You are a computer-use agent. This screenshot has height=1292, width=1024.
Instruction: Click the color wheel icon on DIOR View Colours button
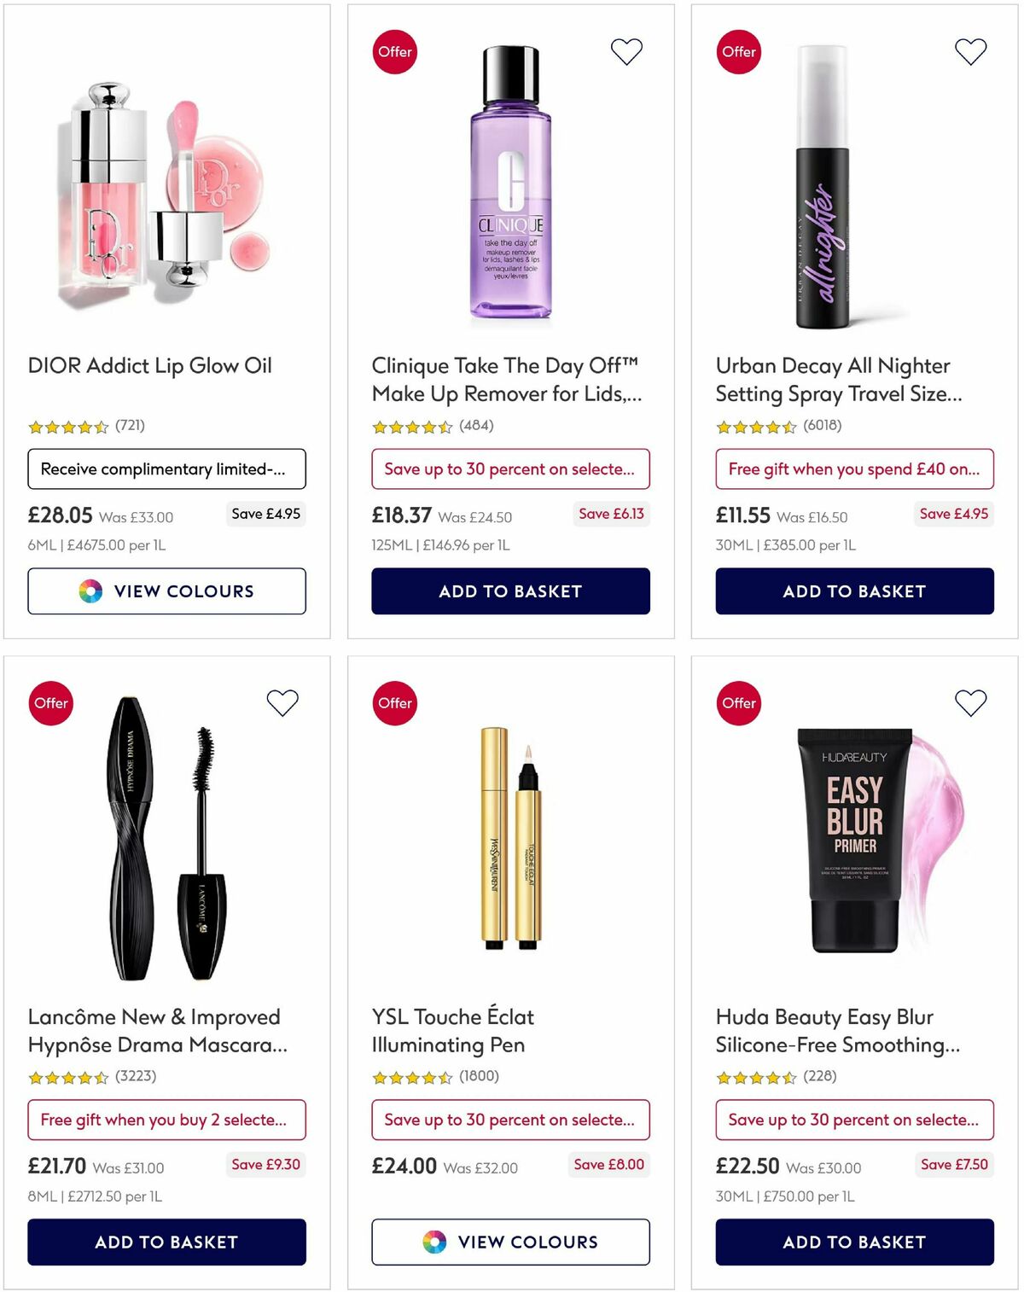coord(88,591)
